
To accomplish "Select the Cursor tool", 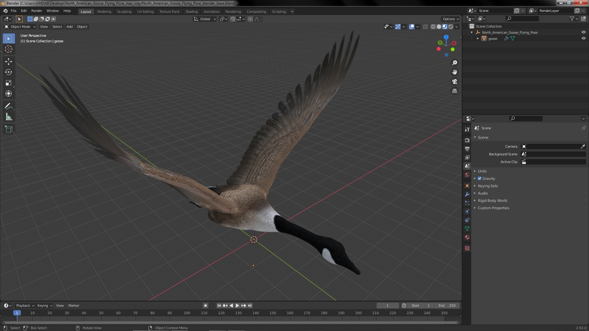I will (x=9, y=49).
